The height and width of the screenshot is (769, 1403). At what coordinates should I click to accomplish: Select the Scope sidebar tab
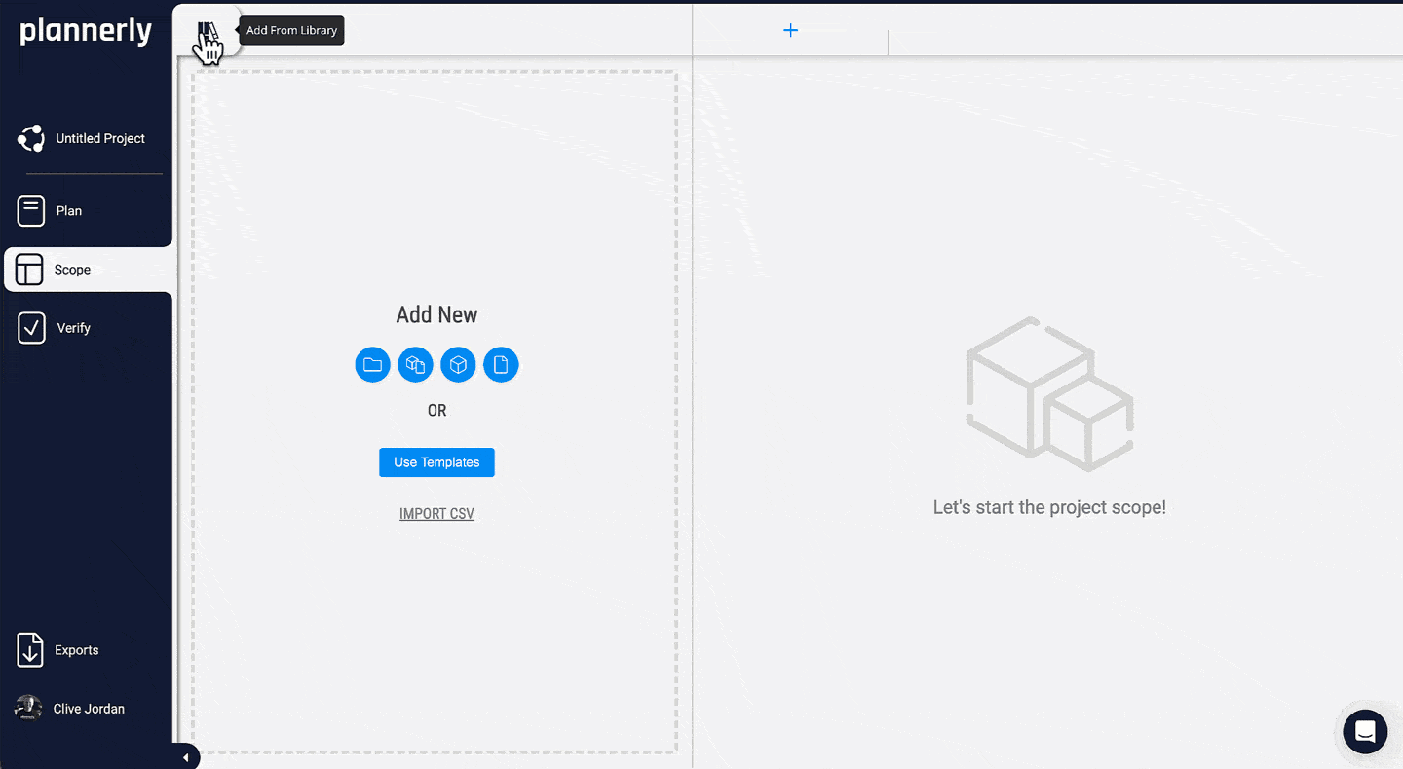pos(72,270)
